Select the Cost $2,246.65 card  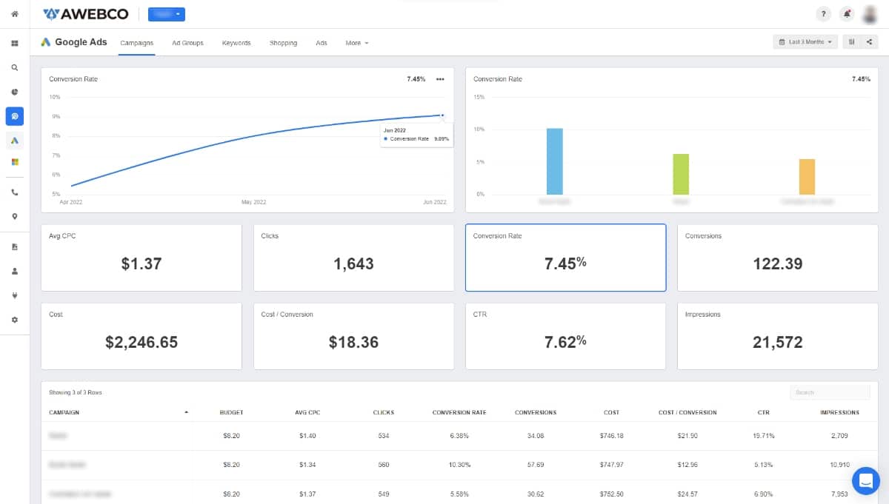point(141,336)
